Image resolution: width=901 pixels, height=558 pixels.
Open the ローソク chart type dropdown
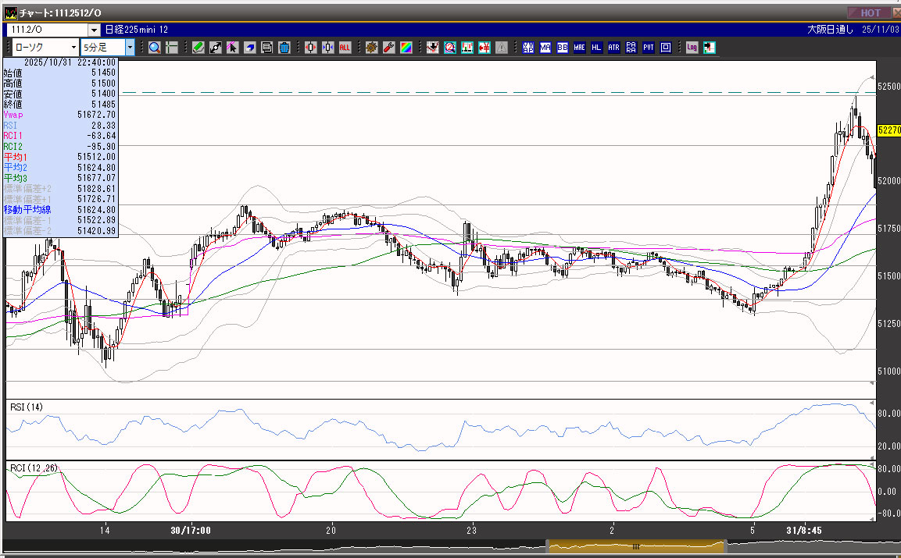(73, 48)
